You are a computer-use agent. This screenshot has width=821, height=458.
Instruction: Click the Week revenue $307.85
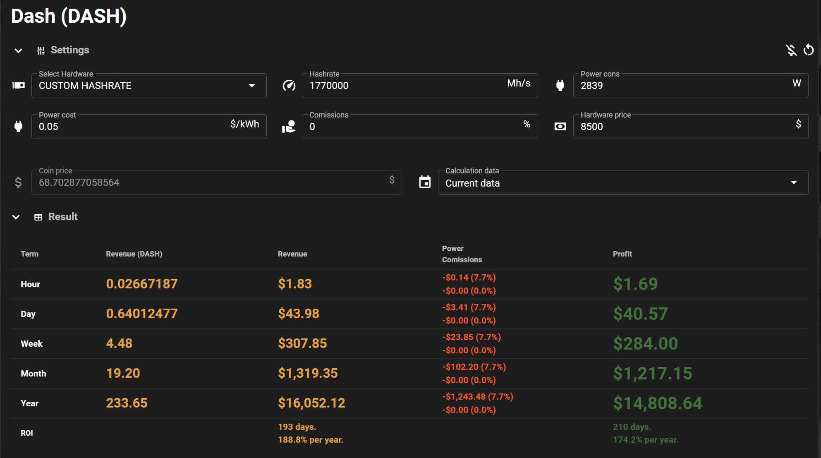tap(302, 343)
